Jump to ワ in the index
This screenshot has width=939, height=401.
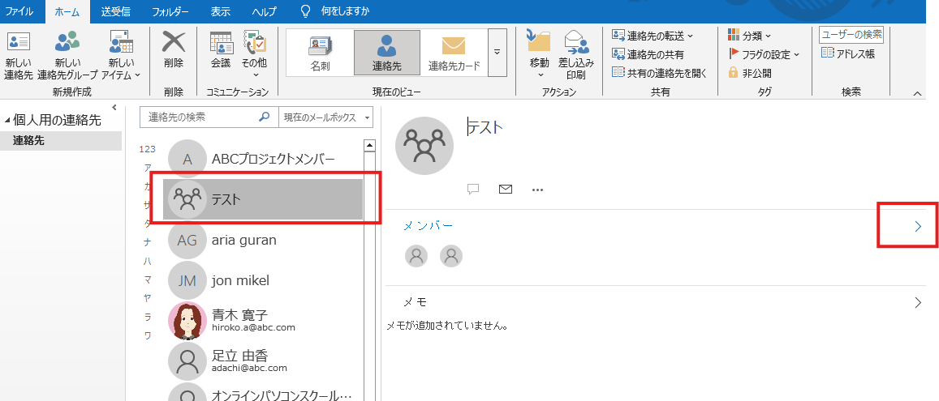148,335
